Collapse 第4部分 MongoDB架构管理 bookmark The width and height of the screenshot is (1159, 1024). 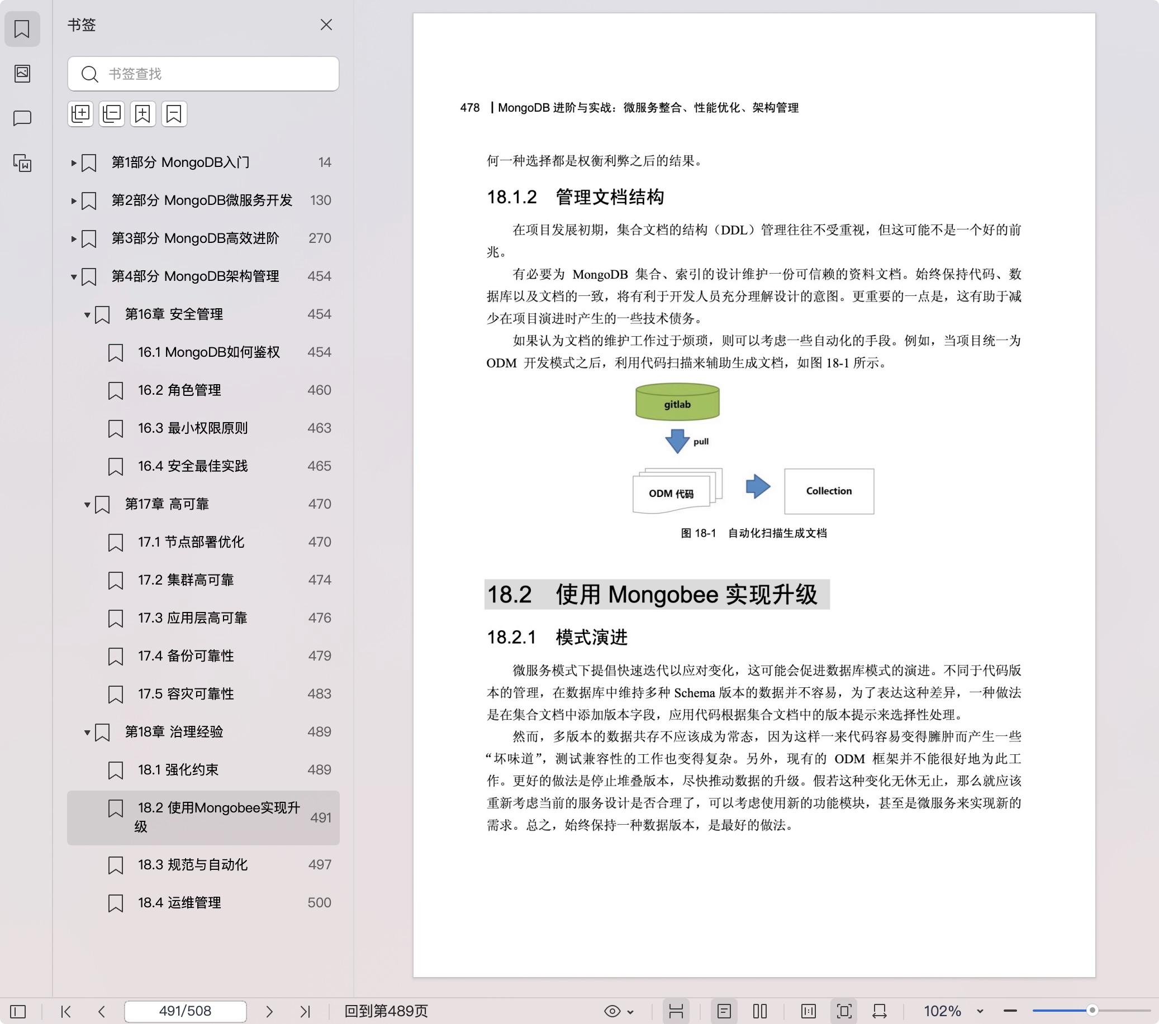pos(74,276)
